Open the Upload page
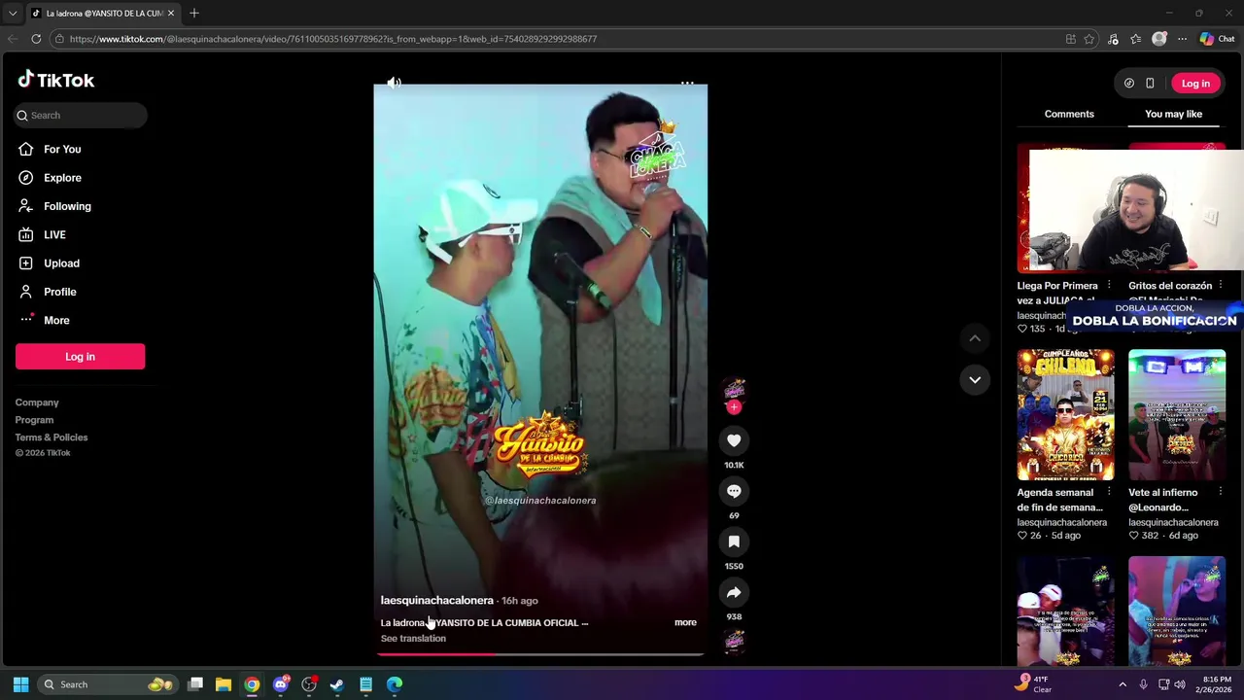The image size is (1244, 700). point(61,263)
